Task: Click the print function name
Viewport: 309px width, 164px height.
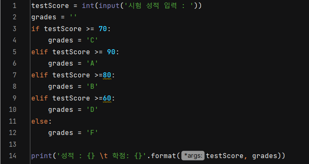Action: pyautogui.click(x=42, y=156)
